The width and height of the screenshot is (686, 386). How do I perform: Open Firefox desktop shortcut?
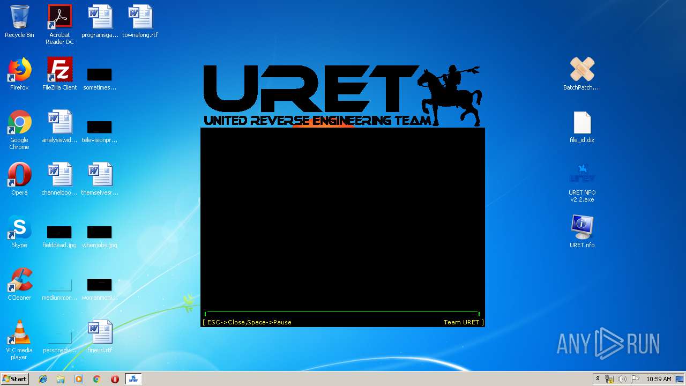(19, 74)
